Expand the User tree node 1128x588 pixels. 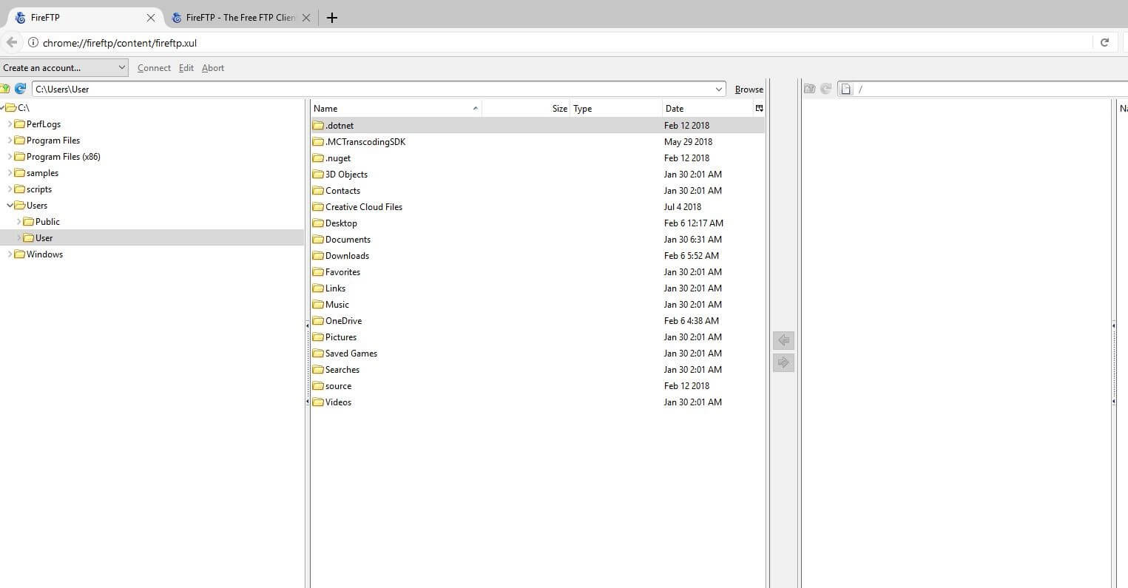pyautogui.click(x=18, y=237)
